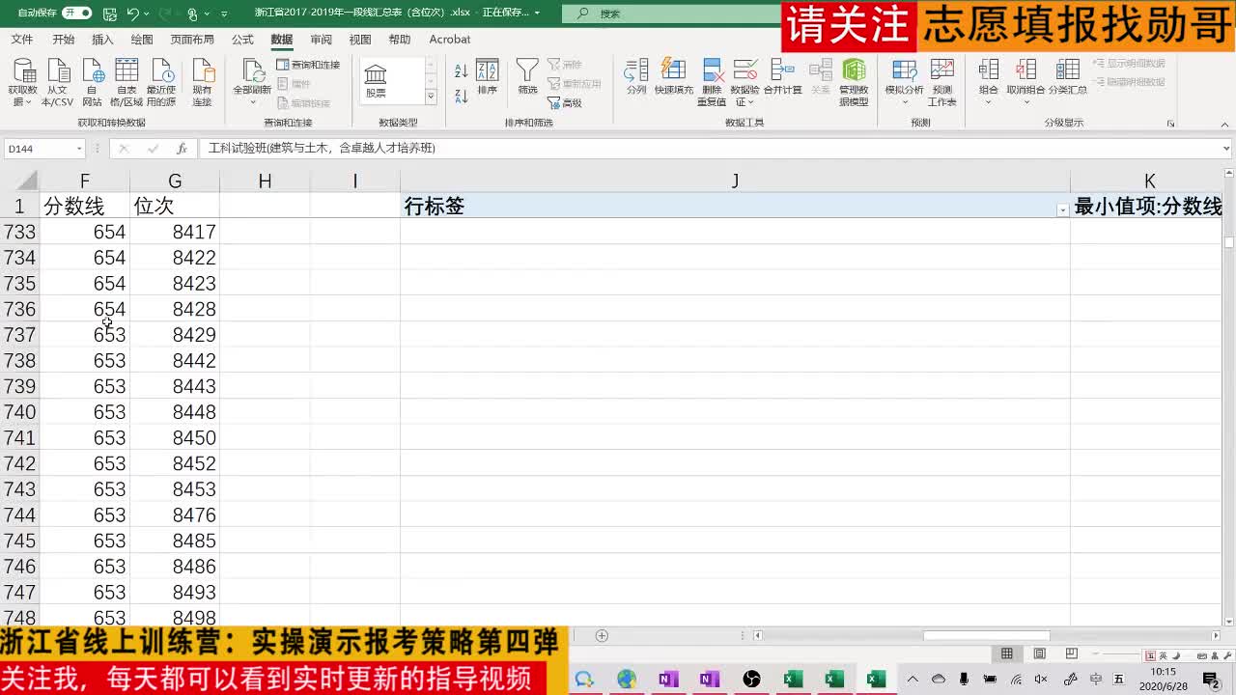
Task: Switch to the Review (审阅) tab
Action: 321,40
